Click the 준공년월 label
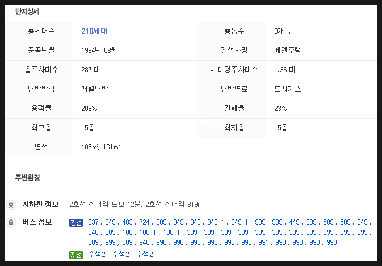382x266 pixels. [x=41, y=50]
